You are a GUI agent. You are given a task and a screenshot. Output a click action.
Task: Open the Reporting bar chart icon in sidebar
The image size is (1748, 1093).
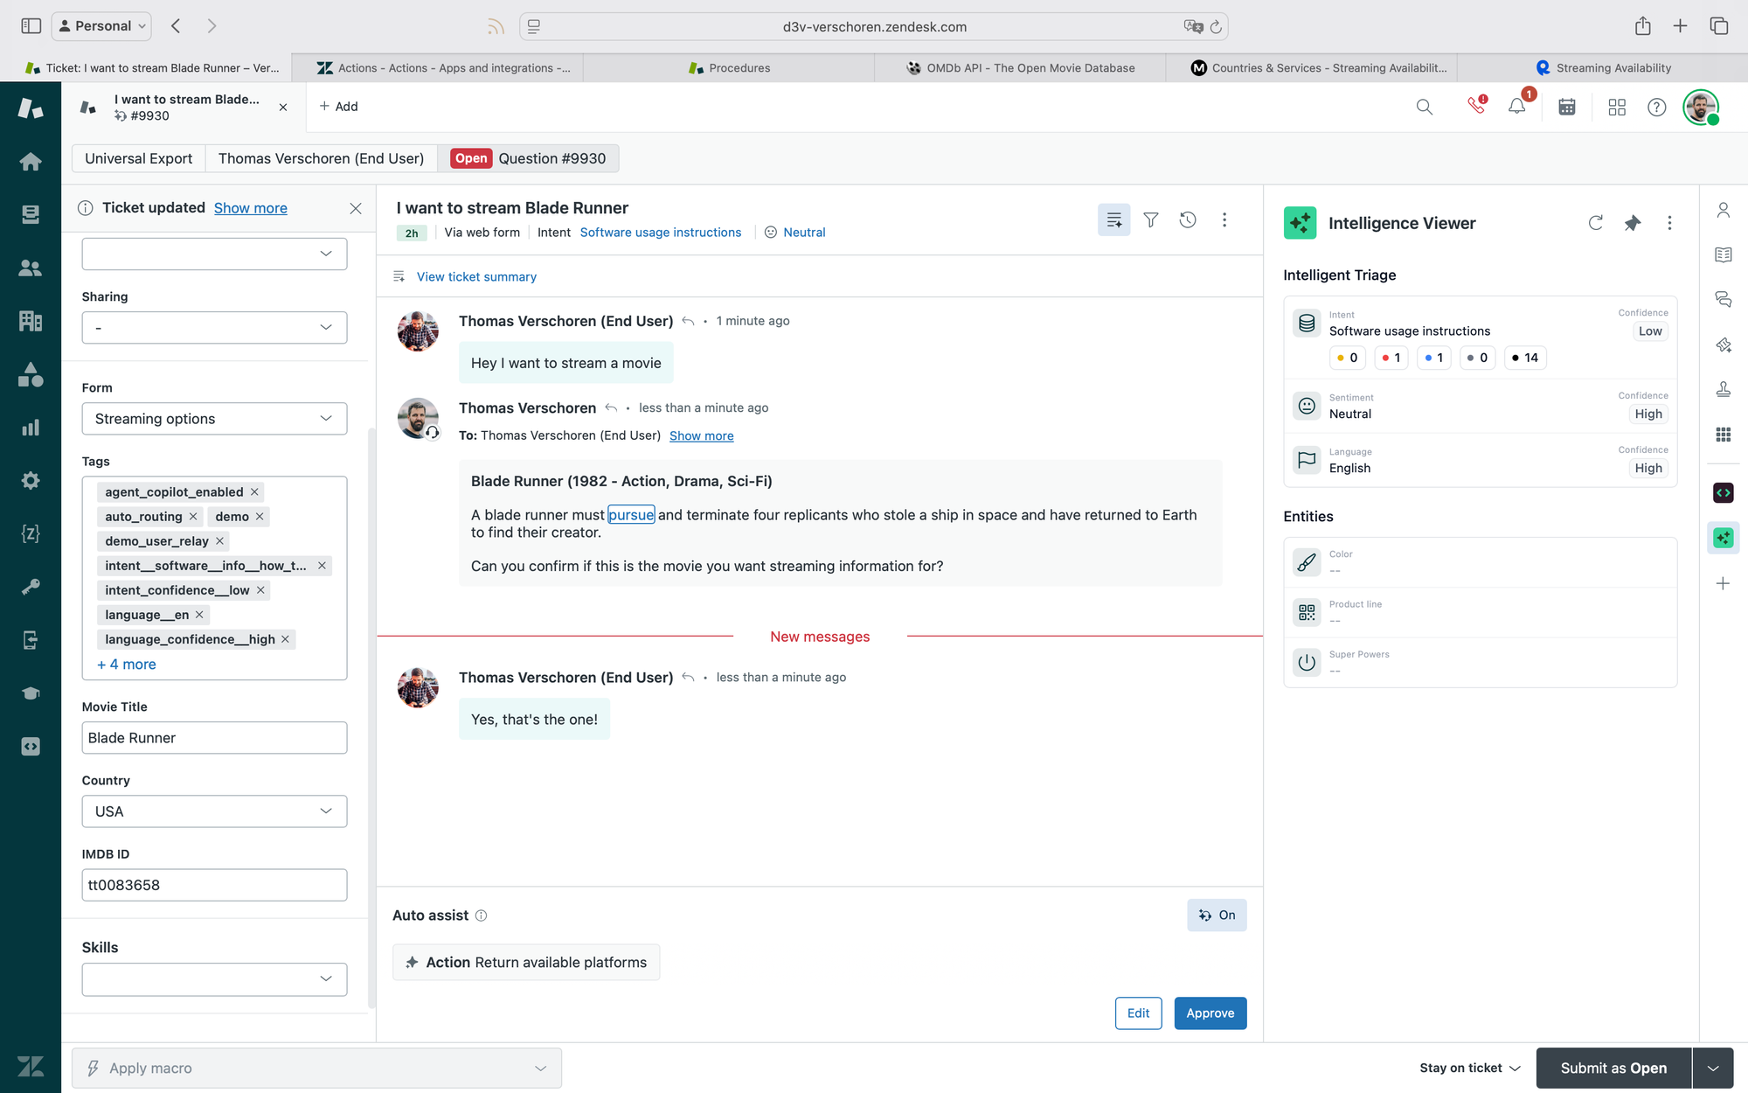tap(31, 428)
